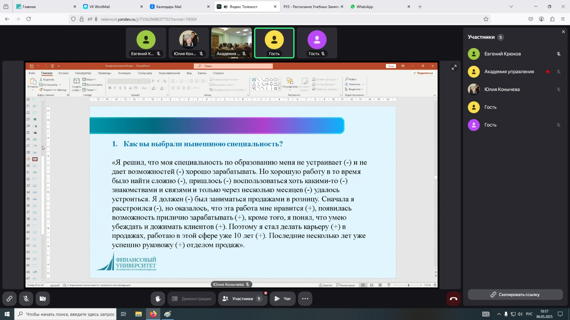This screenshot has width=570, height=320.
Task: Reload the current page
Action: coord(28,19)
